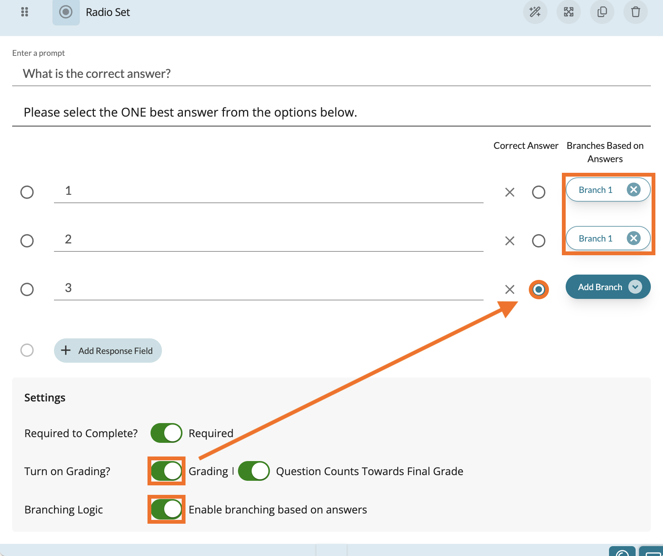
Task: Click the magic wand icon in header
Action: coord(535,12)
